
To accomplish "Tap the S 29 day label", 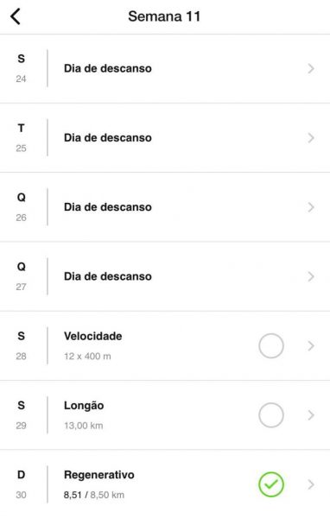I will click(21, 415).
